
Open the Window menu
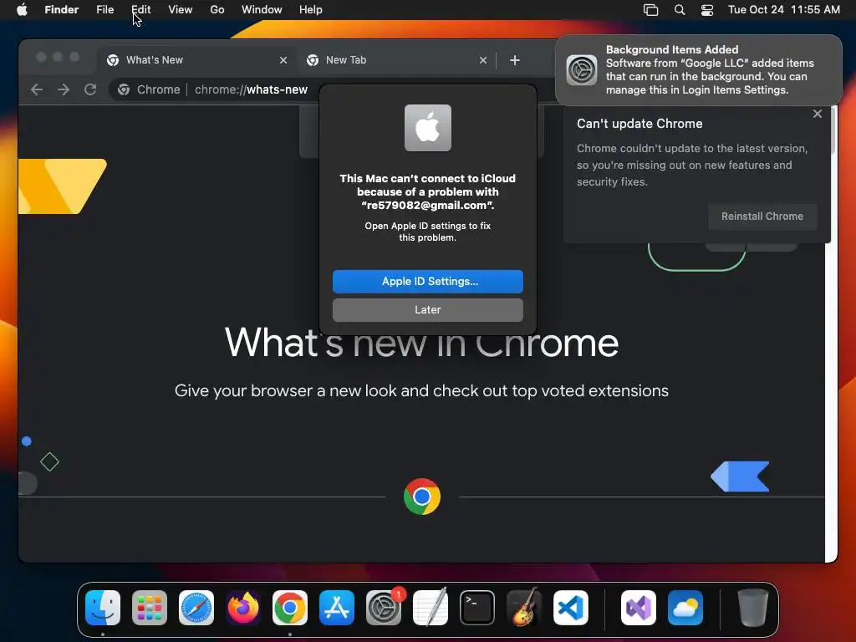[x=262, y=10]
